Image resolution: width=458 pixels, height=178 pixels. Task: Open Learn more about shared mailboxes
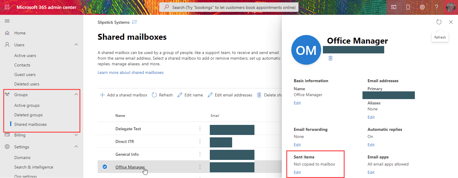131,72
